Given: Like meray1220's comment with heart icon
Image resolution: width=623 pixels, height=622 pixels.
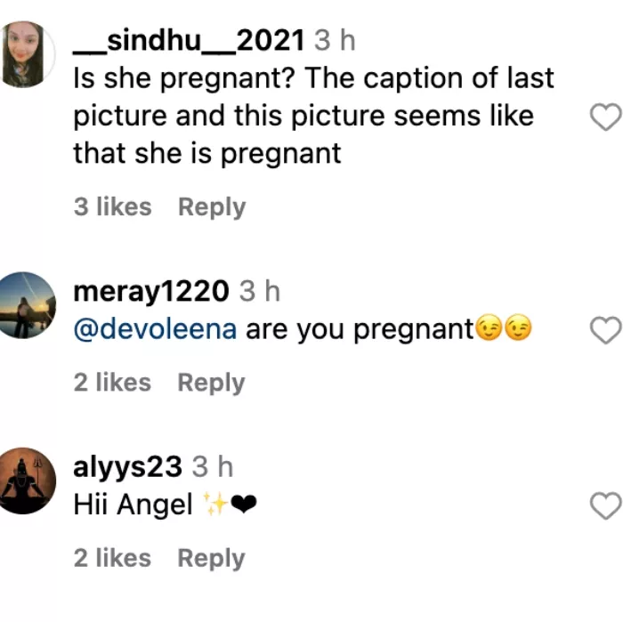Looking at the screenshot, I should [x=606, y=330].
